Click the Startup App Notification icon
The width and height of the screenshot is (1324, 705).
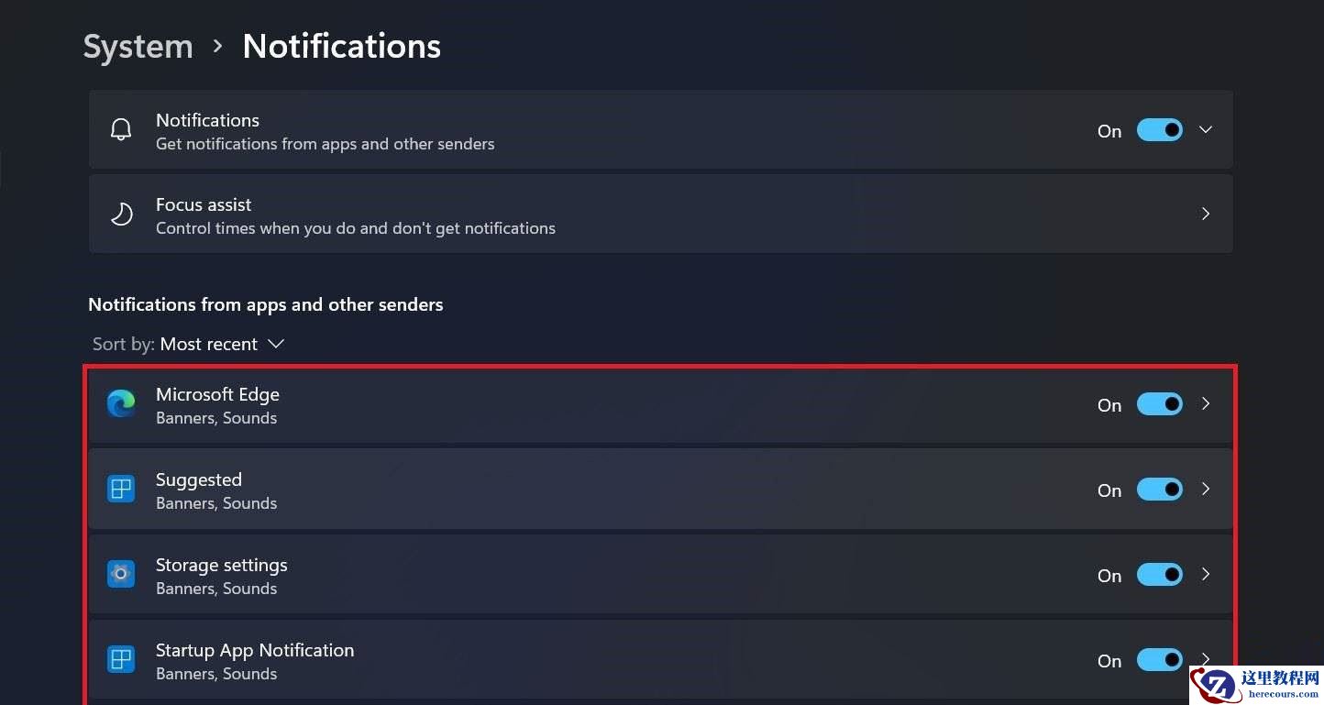point(121,660)
